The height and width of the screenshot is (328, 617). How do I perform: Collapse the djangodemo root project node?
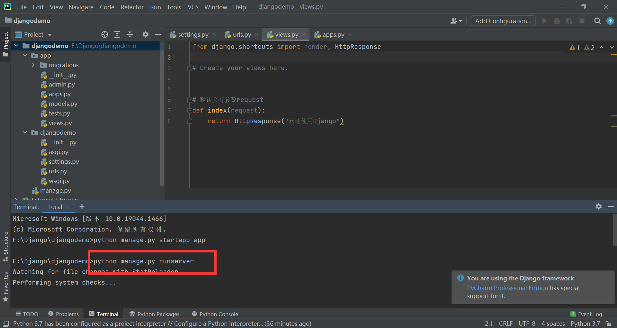(16, 46)
